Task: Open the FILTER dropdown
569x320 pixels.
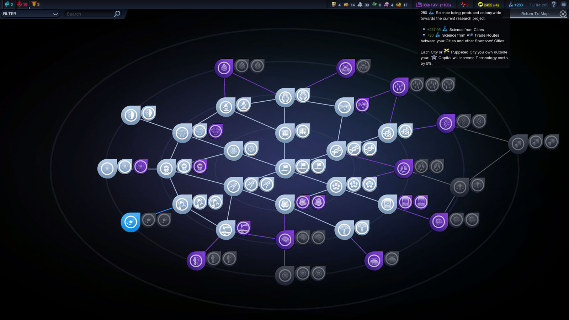Action: click(x=30, y=14)
